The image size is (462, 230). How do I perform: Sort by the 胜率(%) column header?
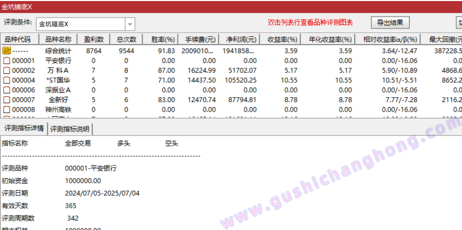coord(161,39)
